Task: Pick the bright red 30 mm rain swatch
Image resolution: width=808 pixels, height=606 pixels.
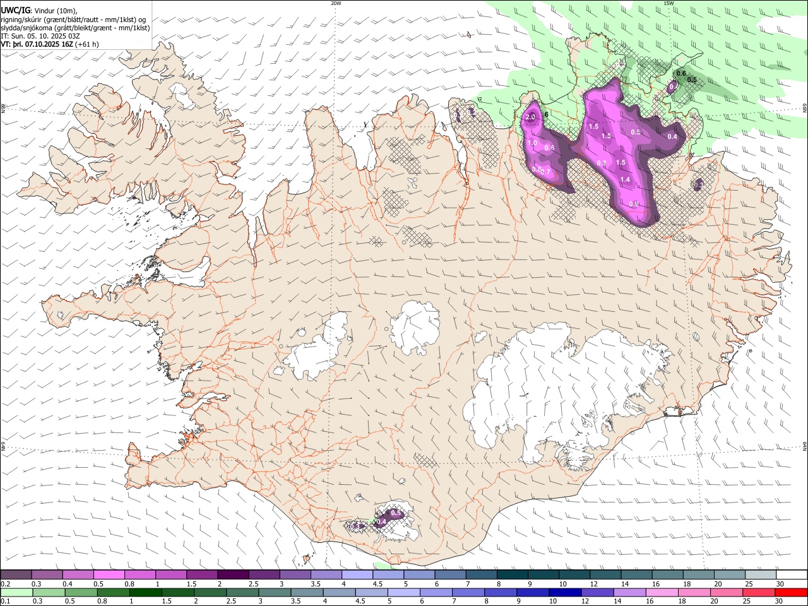Action: 791,592
